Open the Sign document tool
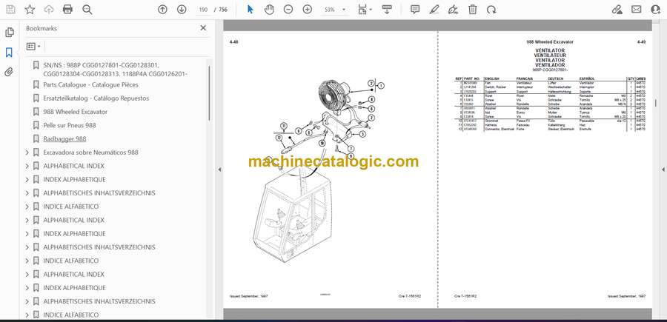667x322 pixels. [x=454, y=10]
